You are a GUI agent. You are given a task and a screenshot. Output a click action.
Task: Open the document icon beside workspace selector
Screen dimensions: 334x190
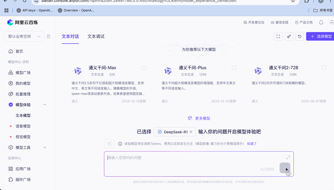tap(49, 36)
